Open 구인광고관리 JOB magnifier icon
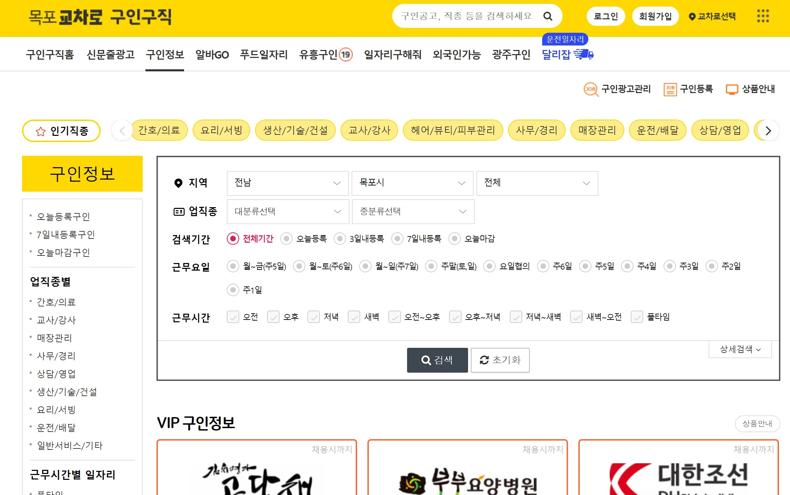The height and width of the screenshot is (495, 790). pos(591,89)
